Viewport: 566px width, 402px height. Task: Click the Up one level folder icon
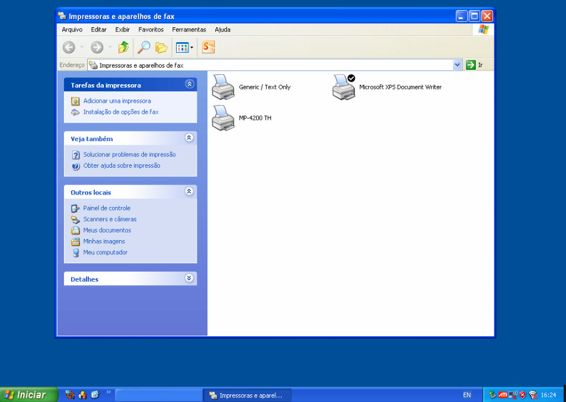(x=123, y=47)
